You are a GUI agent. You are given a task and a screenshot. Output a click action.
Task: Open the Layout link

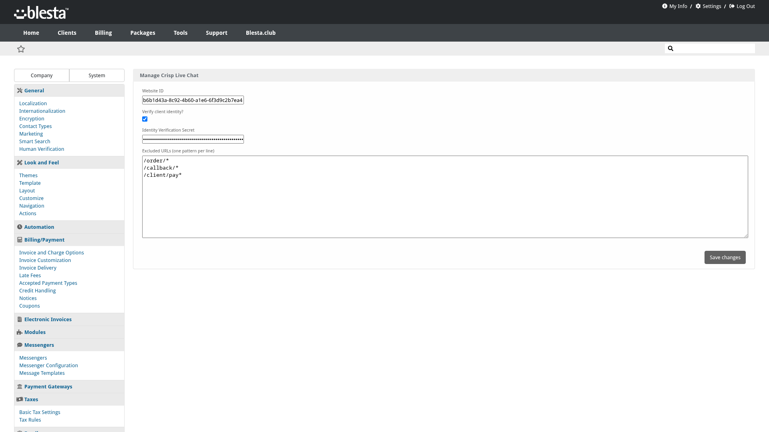pyautogui.click(x=27, y=191)
